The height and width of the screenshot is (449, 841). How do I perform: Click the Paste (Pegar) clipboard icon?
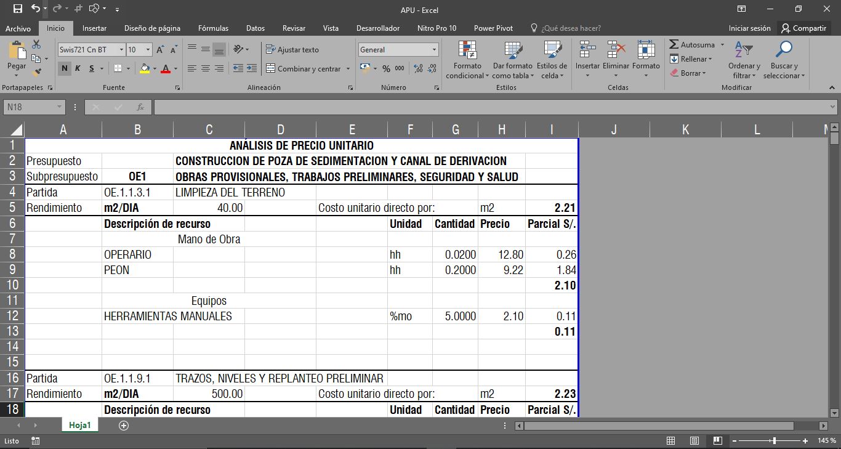[x=17, y=51]
